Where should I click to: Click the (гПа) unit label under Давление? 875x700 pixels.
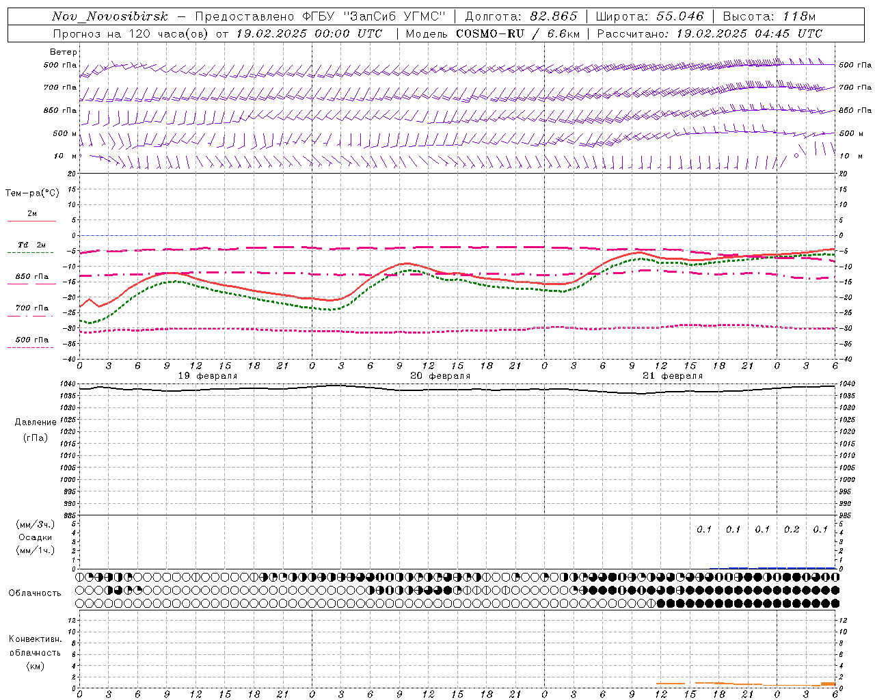(x=36, y=437)
